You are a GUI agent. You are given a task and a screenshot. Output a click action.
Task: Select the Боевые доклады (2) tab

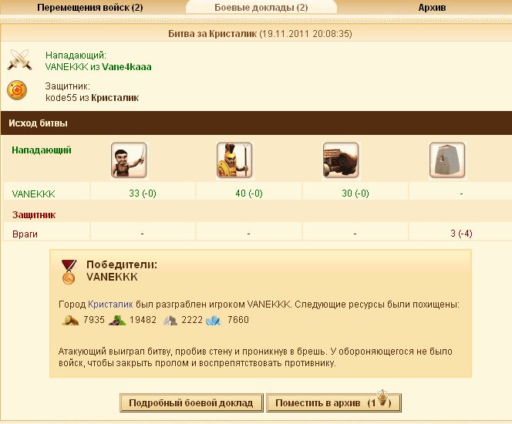click(x=261, y=8)
